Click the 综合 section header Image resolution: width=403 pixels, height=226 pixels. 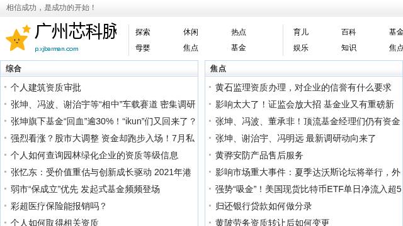[x=13, y=68]
